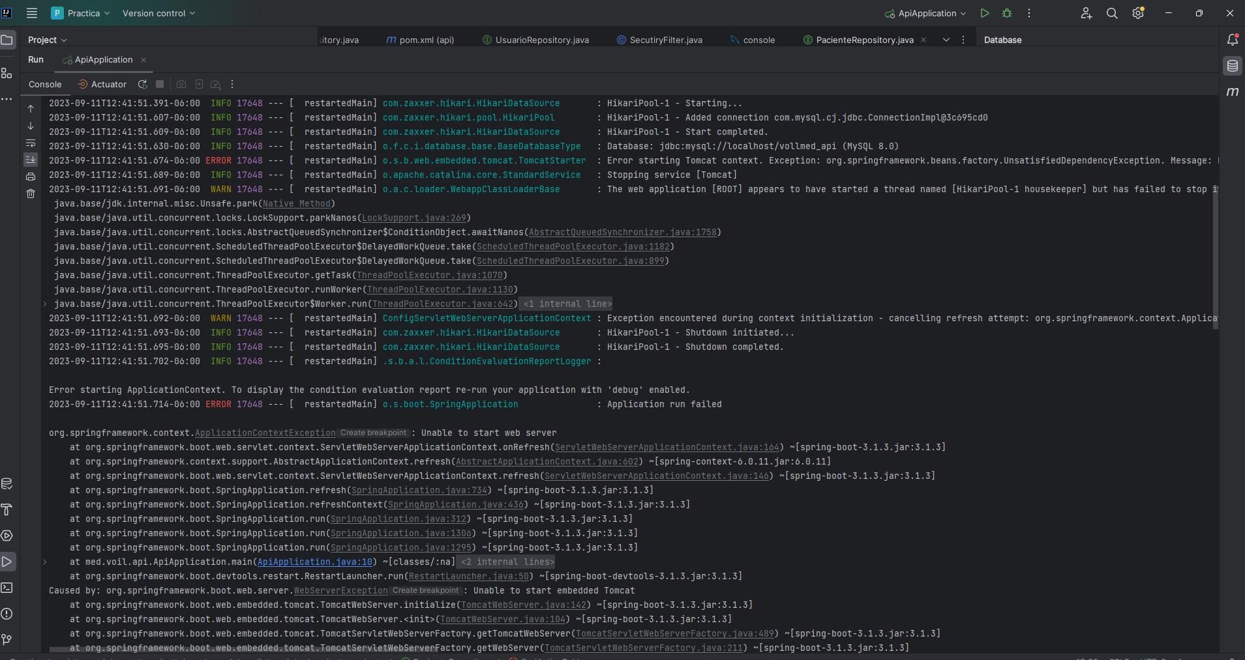Open Structure tool window icon

click(7, 73)
